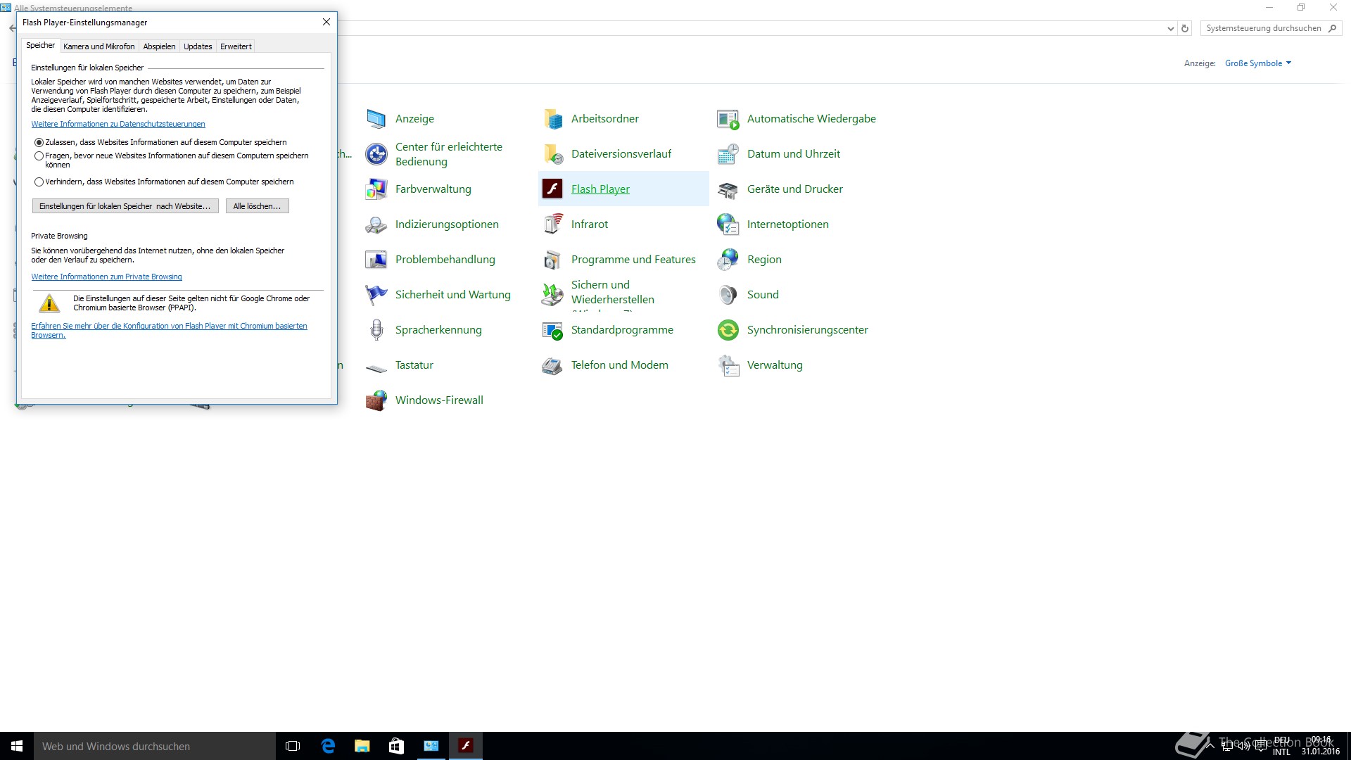Open the Indizierungsoptionen icon
The image size is (1351, 760).
click(x=376, y=224)
